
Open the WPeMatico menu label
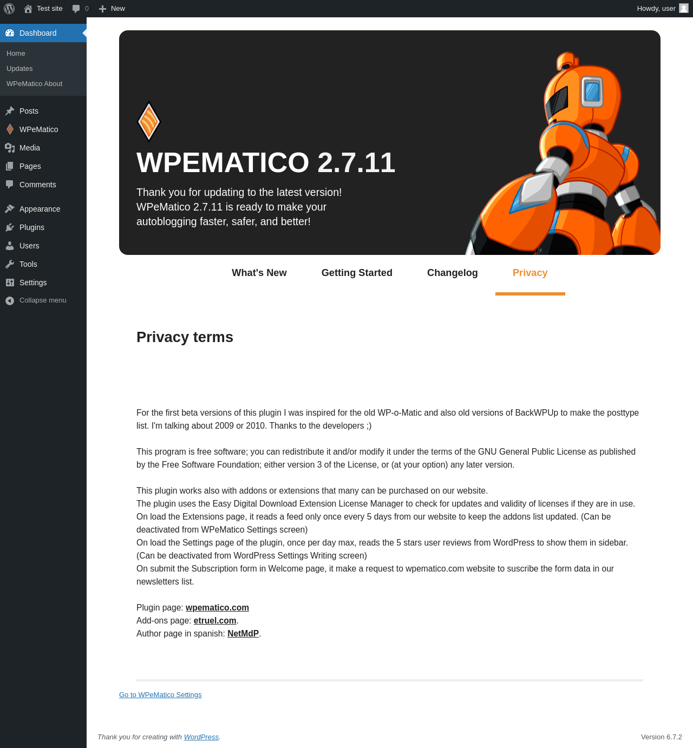[38, 129]
